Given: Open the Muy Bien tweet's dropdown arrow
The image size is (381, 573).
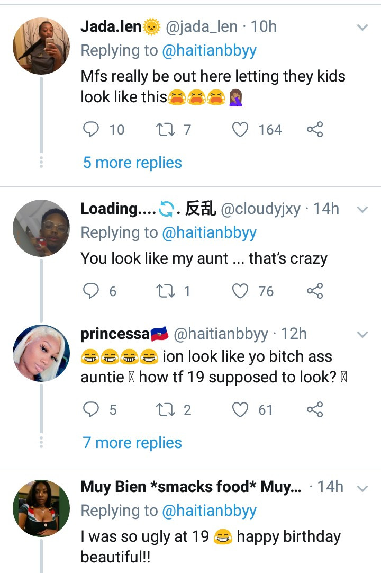Looking at the screenshot, I should click(362, 488).
